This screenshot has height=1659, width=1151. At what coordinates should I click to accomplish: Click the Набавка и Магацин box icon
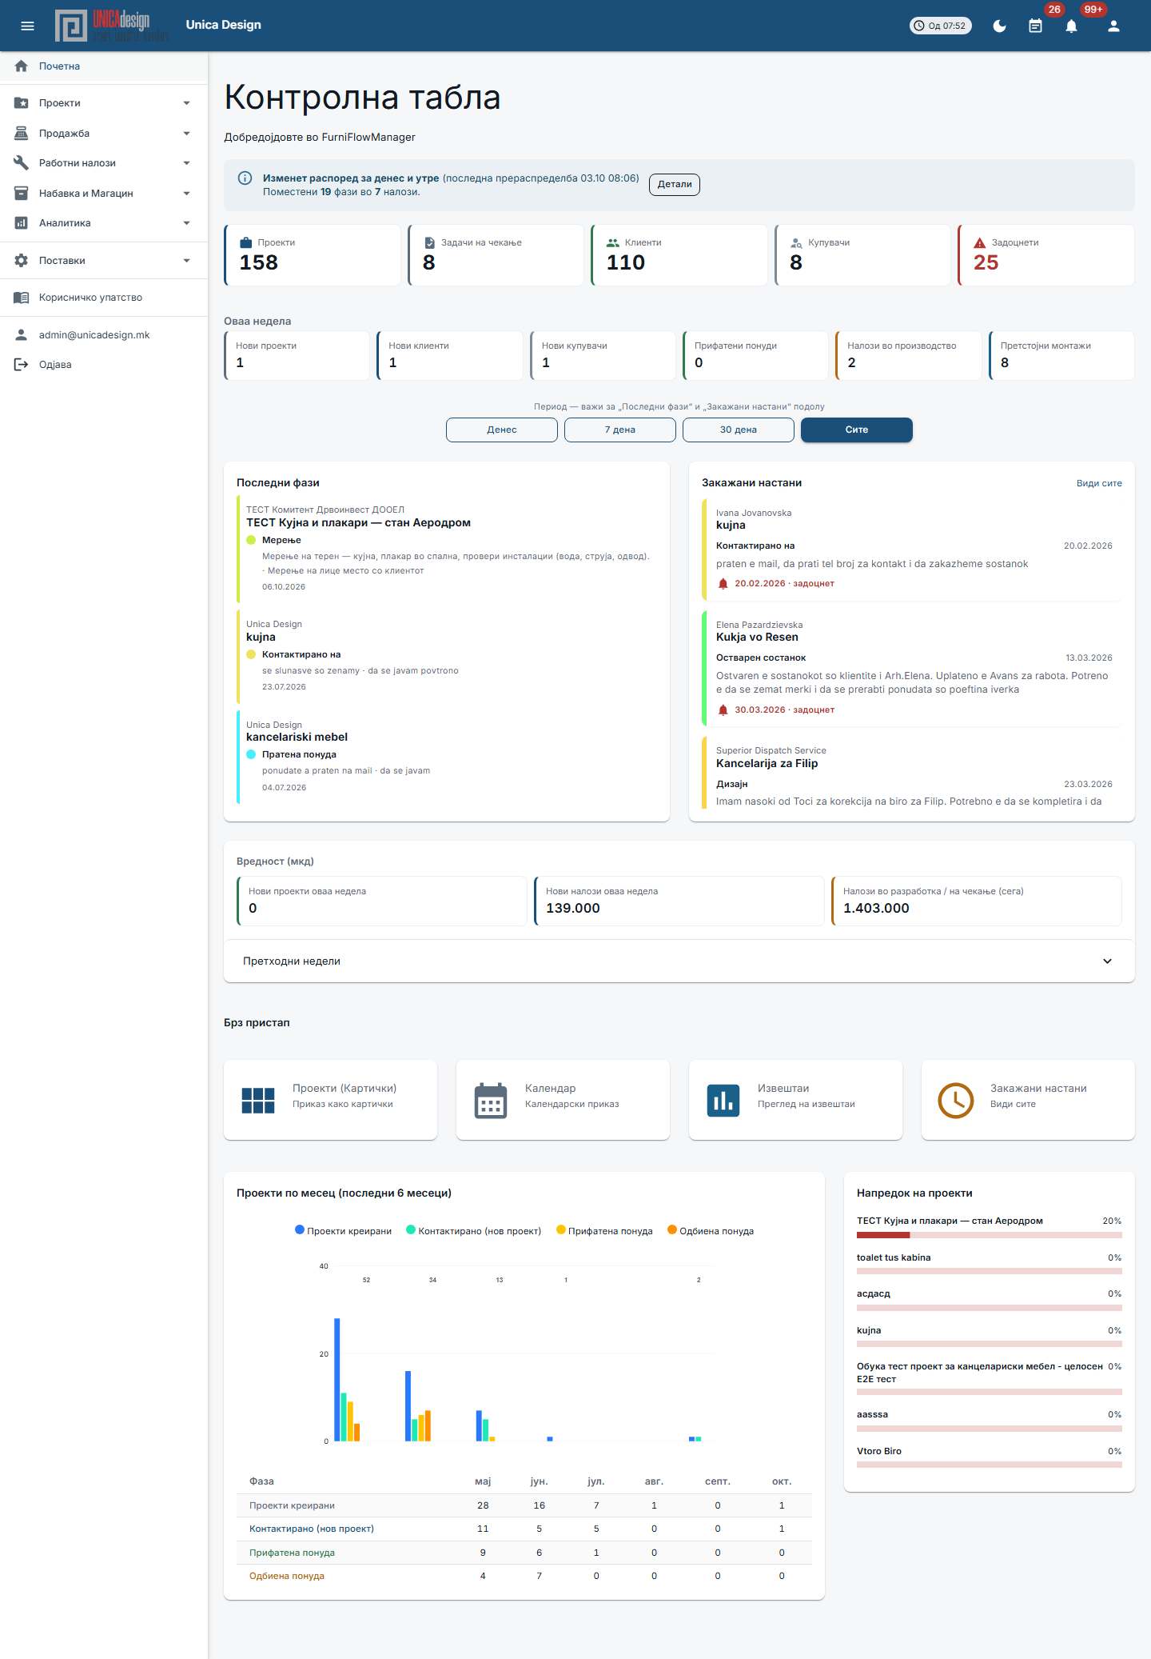point(22,194)
